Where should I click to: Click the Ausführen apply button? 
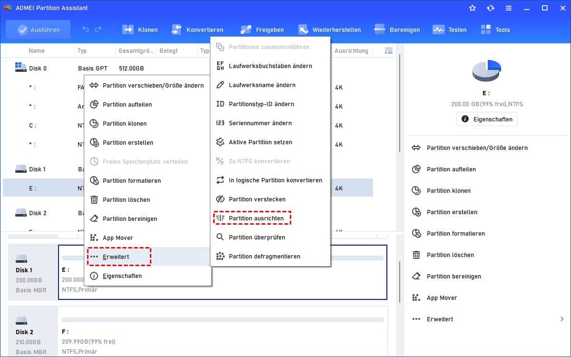tap(38, 30)
